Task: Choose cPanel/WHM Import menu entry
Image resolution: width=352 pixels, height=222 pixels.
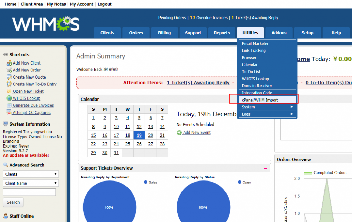Action: (267, 100)
